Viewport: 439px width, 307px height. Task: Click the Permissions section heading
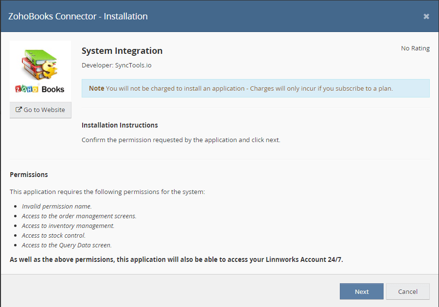(x=29, y=175)
